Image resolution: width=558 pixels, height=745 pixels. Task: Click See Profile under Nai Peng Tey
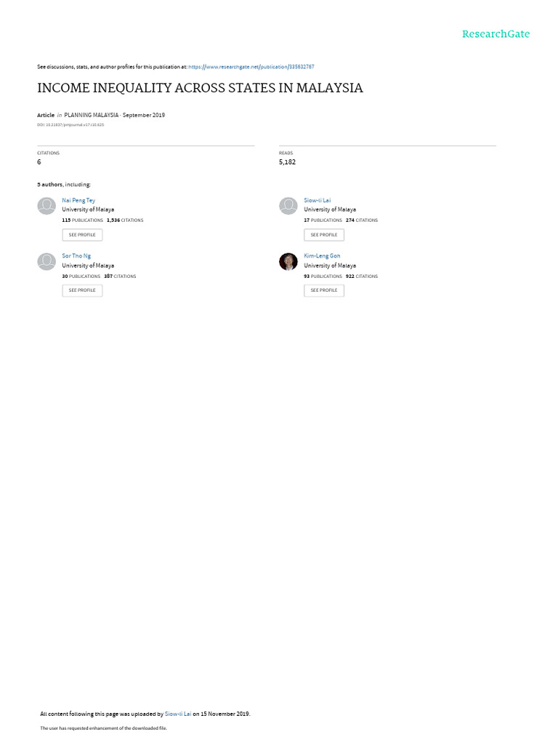[x=82, y=235]
